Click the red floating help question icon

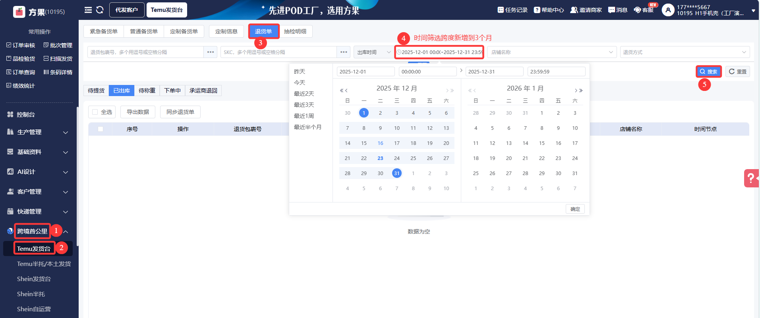pos(751,178)
